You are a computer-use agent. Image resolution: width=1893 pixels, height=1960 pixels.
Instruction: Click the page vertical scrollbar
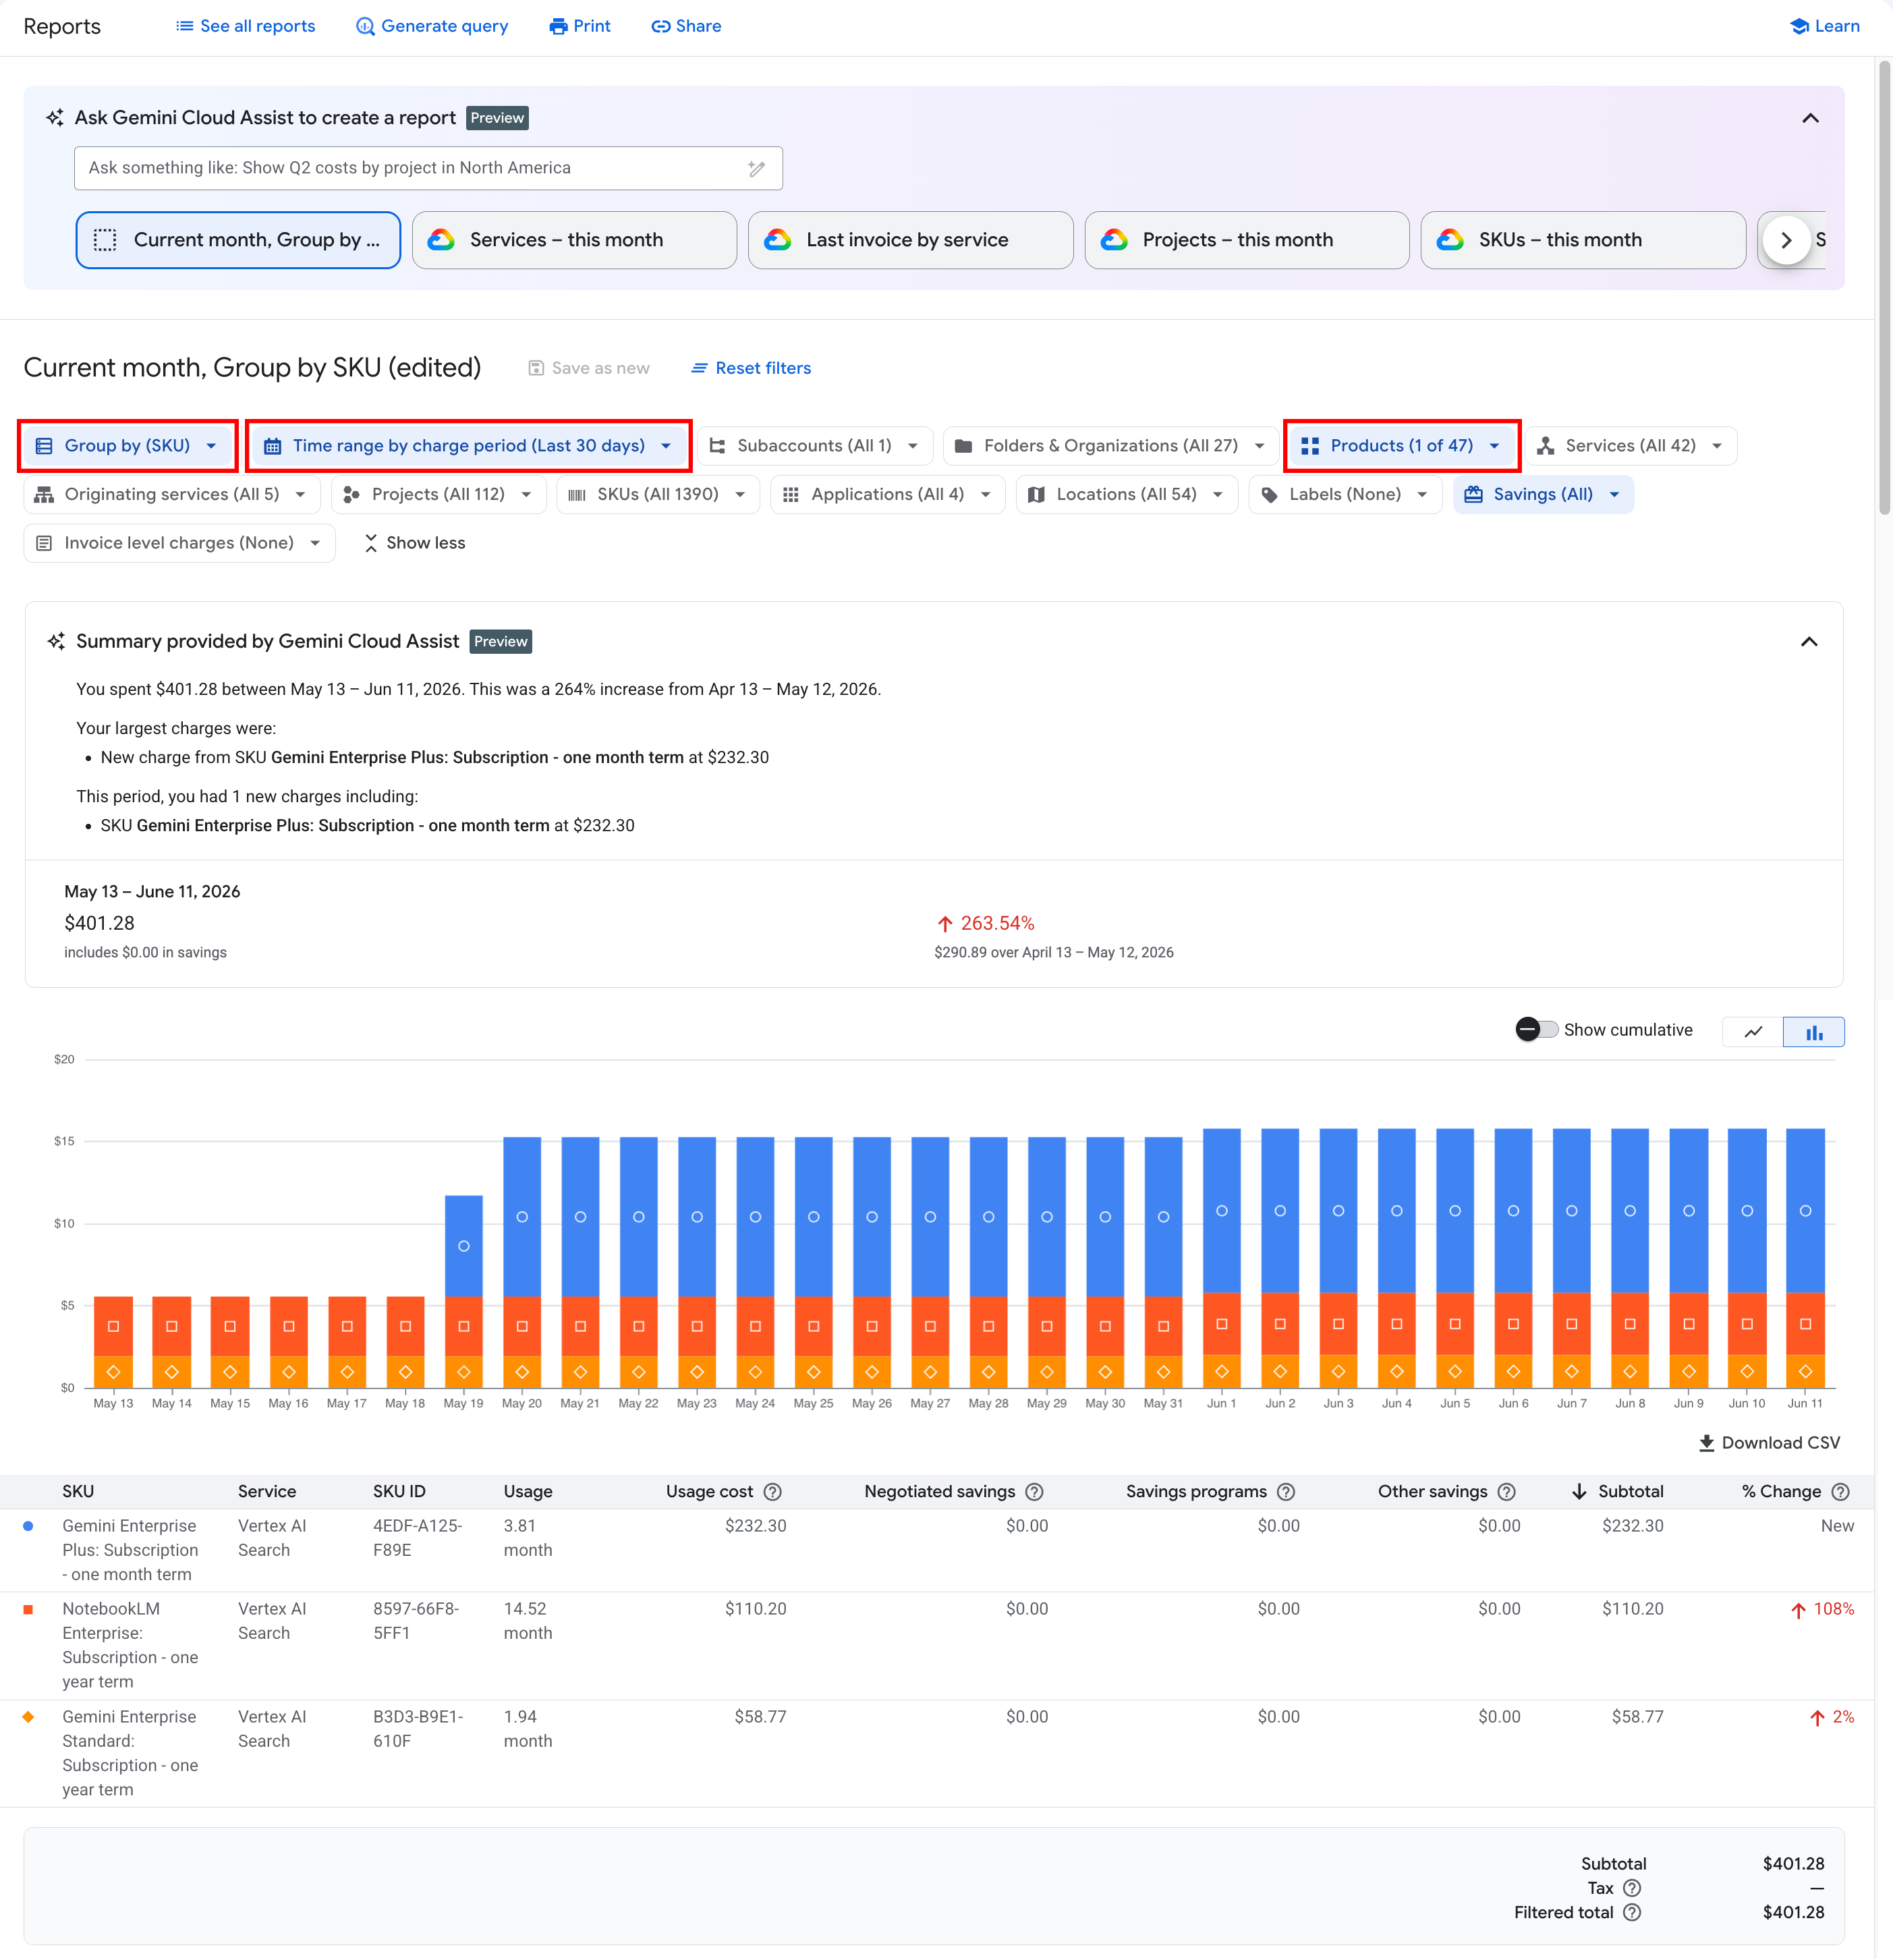click(x=1884, y=287)
